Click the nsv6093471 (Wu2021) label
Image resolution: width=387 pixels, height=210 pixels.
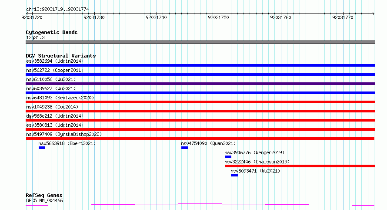coord(255,171)
